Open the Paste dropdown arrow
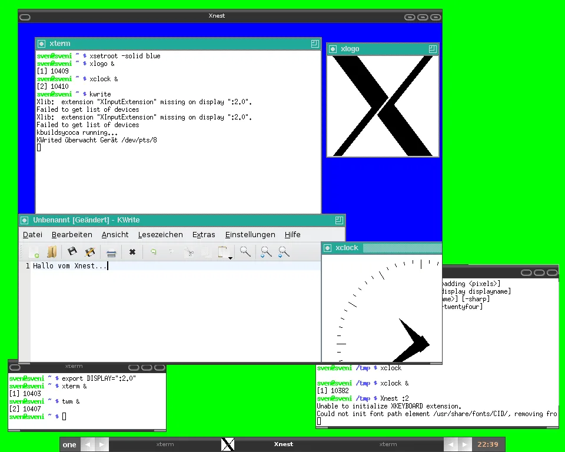Viewport: 565px width, 452px height. (x=230, y=258)
